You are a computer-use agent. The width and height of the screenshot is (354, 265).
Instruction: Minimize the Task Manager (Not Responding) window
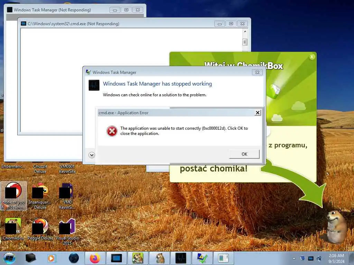tap(115, 10)
